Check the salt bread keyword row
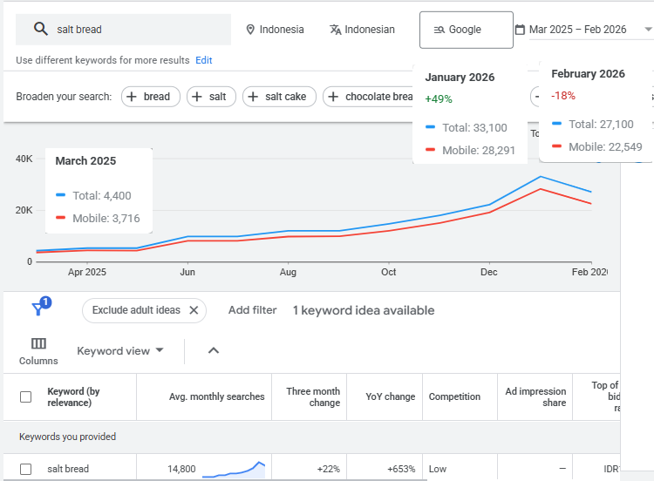 coord(26,470)
